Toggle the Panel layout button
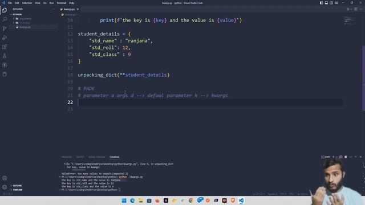This screenshot has height=205, width=365. (x=326, y=3)
